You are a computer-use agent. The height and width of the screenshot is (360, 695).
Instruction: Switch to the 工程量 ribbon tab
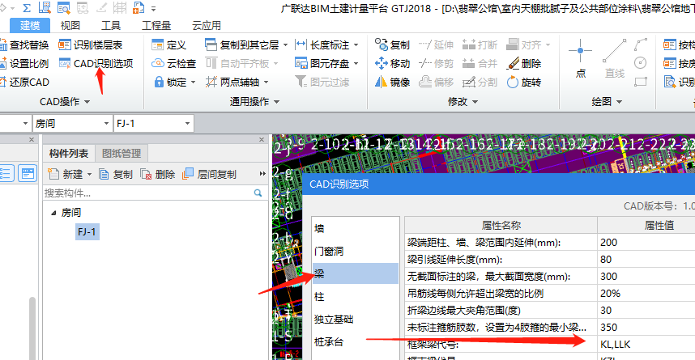[156, 25]
